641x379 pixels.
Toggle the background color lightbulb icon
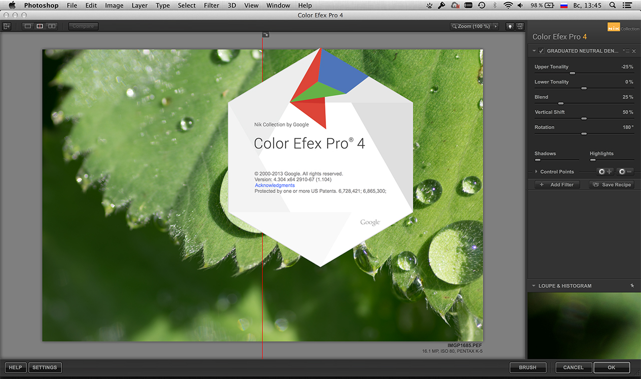510,26
